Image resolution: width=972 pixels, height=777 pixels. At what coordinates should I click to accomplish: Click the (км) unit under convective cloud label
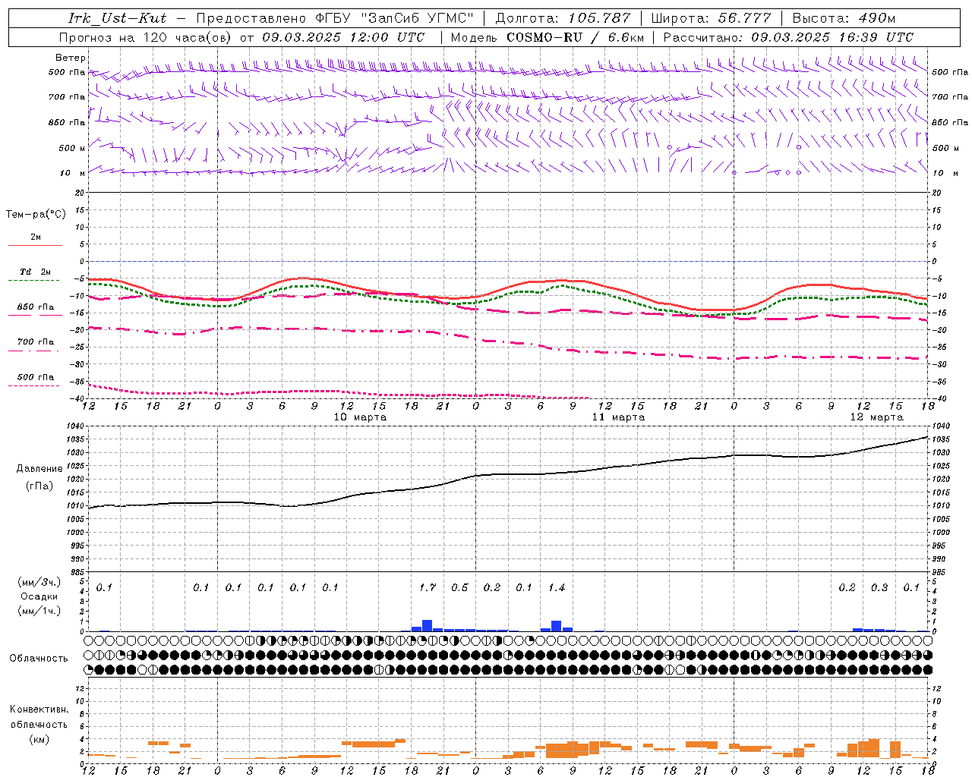(39, 740)
